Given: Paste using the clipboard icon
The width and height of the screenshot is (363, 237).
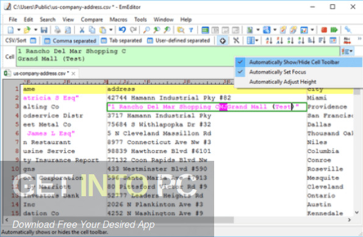Looking at the screenshot, I should (x=102, y=30).
